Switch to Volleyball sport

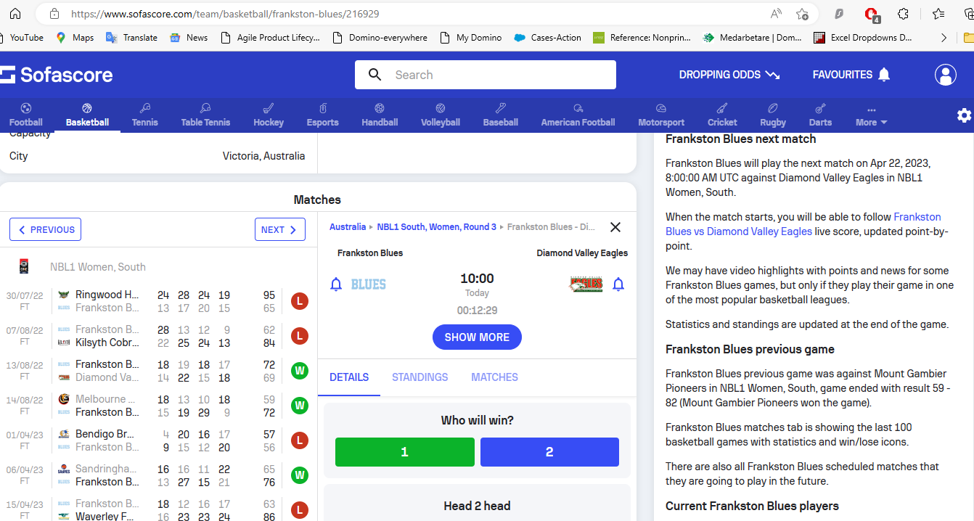[441, 115]
